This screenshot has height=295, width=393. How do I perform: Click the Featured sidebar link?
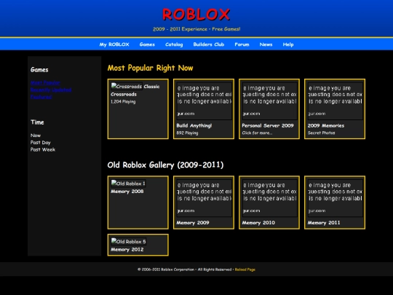[x=41, y=97]
